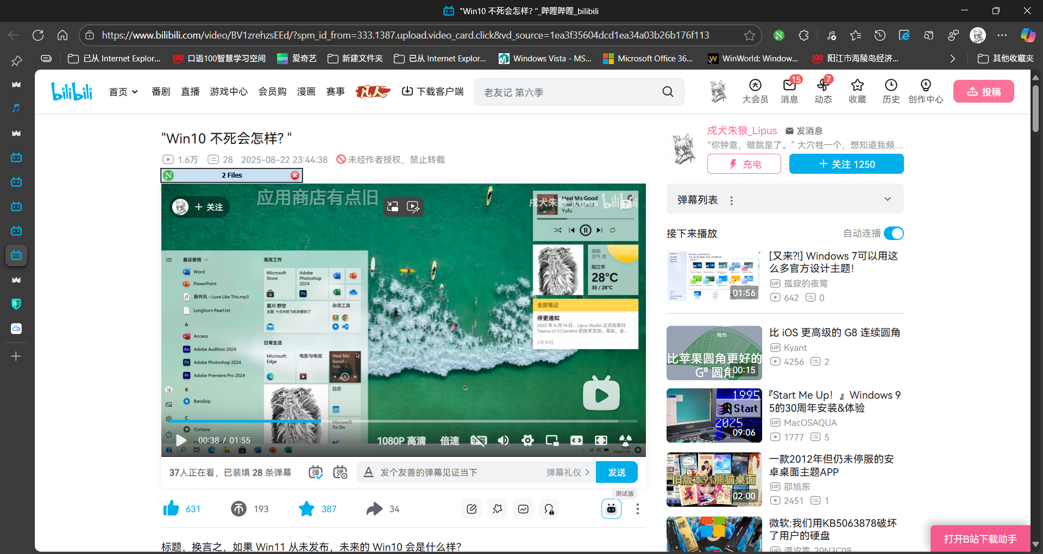Viewport: 1043px width, 554px height.
Task: Open the 历史 watch history clock icon
Action: 891,91
